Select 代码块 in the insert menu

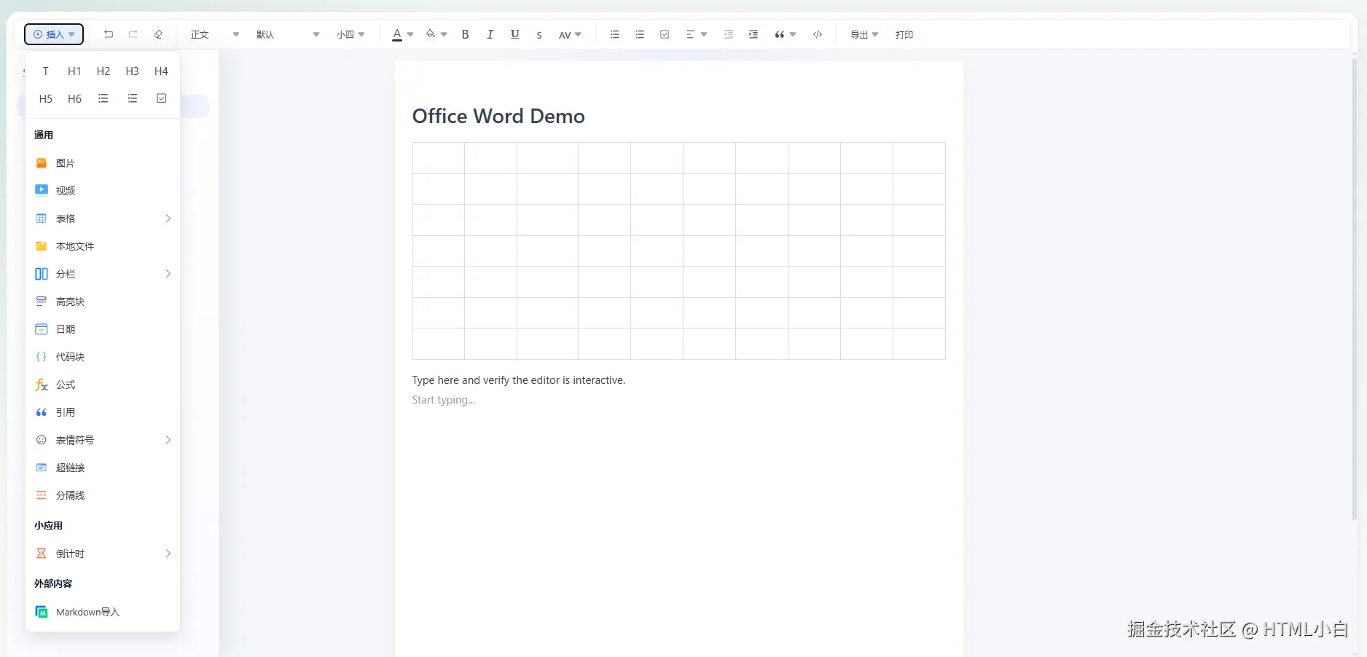pos(70,357)
